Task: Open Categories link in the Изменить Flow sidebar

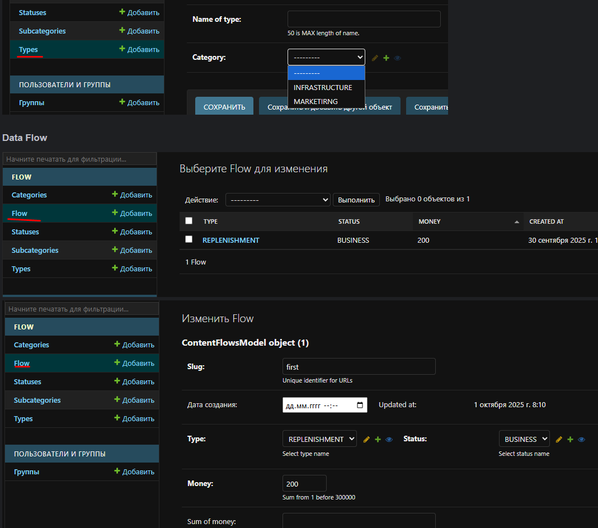Action: (x=31, y=345)
